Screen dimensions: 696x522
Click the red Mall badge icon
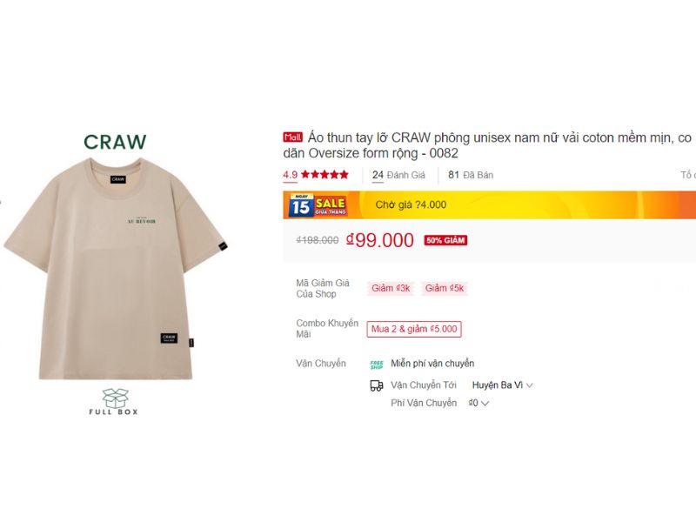click(292, 137)
